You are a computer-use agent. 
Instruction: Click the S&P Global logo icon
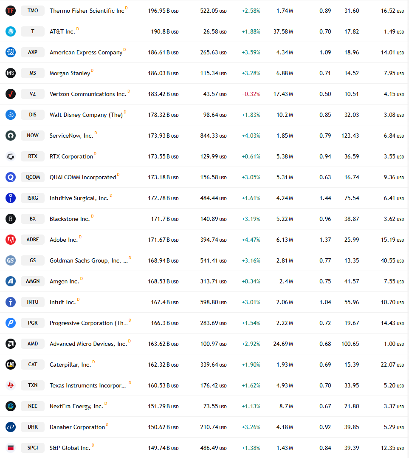11,448
